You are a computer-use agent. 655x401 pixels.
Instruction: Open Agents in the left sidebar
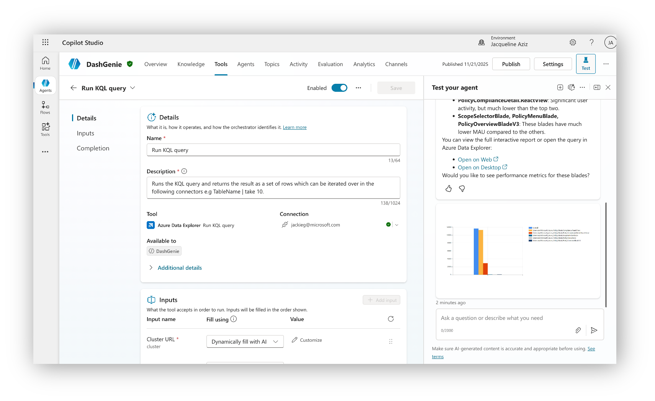pos(45,85)
